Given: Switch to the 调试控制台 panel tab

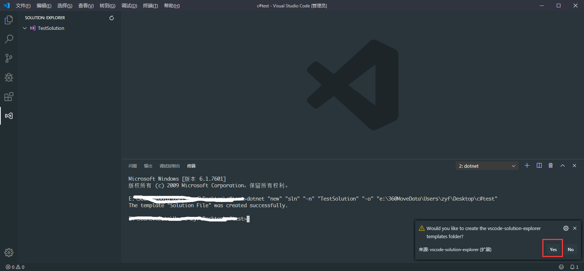Looking at the screenshot, I should tap(170, 166).
